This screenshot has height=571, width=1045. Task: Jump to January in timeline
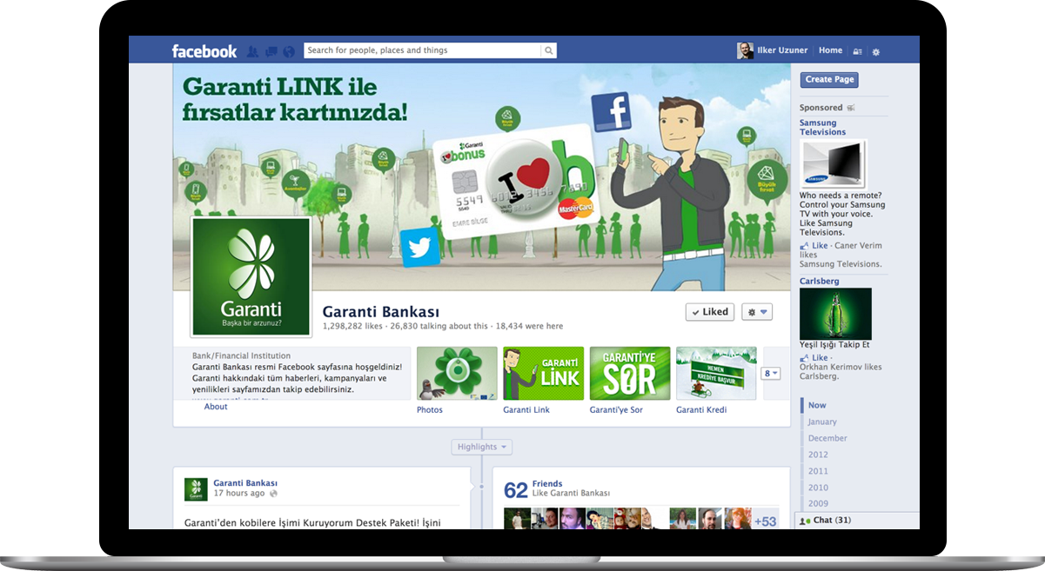click(822, 422)
